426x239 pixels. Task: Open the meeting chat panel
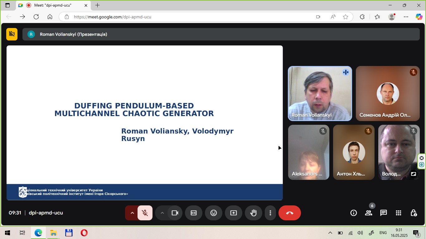coord(383,213)
